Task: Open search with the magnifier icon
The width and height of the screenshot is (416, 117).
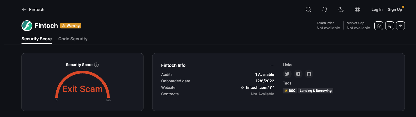Action: pyautogui.click(x=308, y=10)
